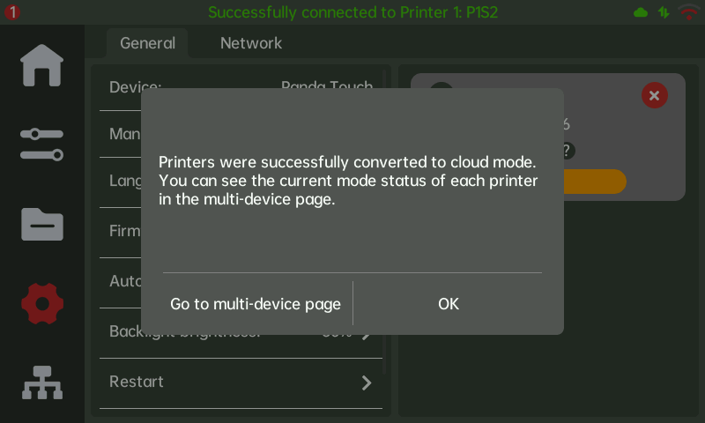This screenshot has width=705, height=423.
Task: Open the print control sliders page
Action: click(42, 145)
